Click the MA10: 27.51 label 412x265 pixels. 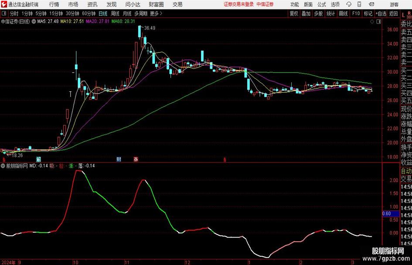72,21
